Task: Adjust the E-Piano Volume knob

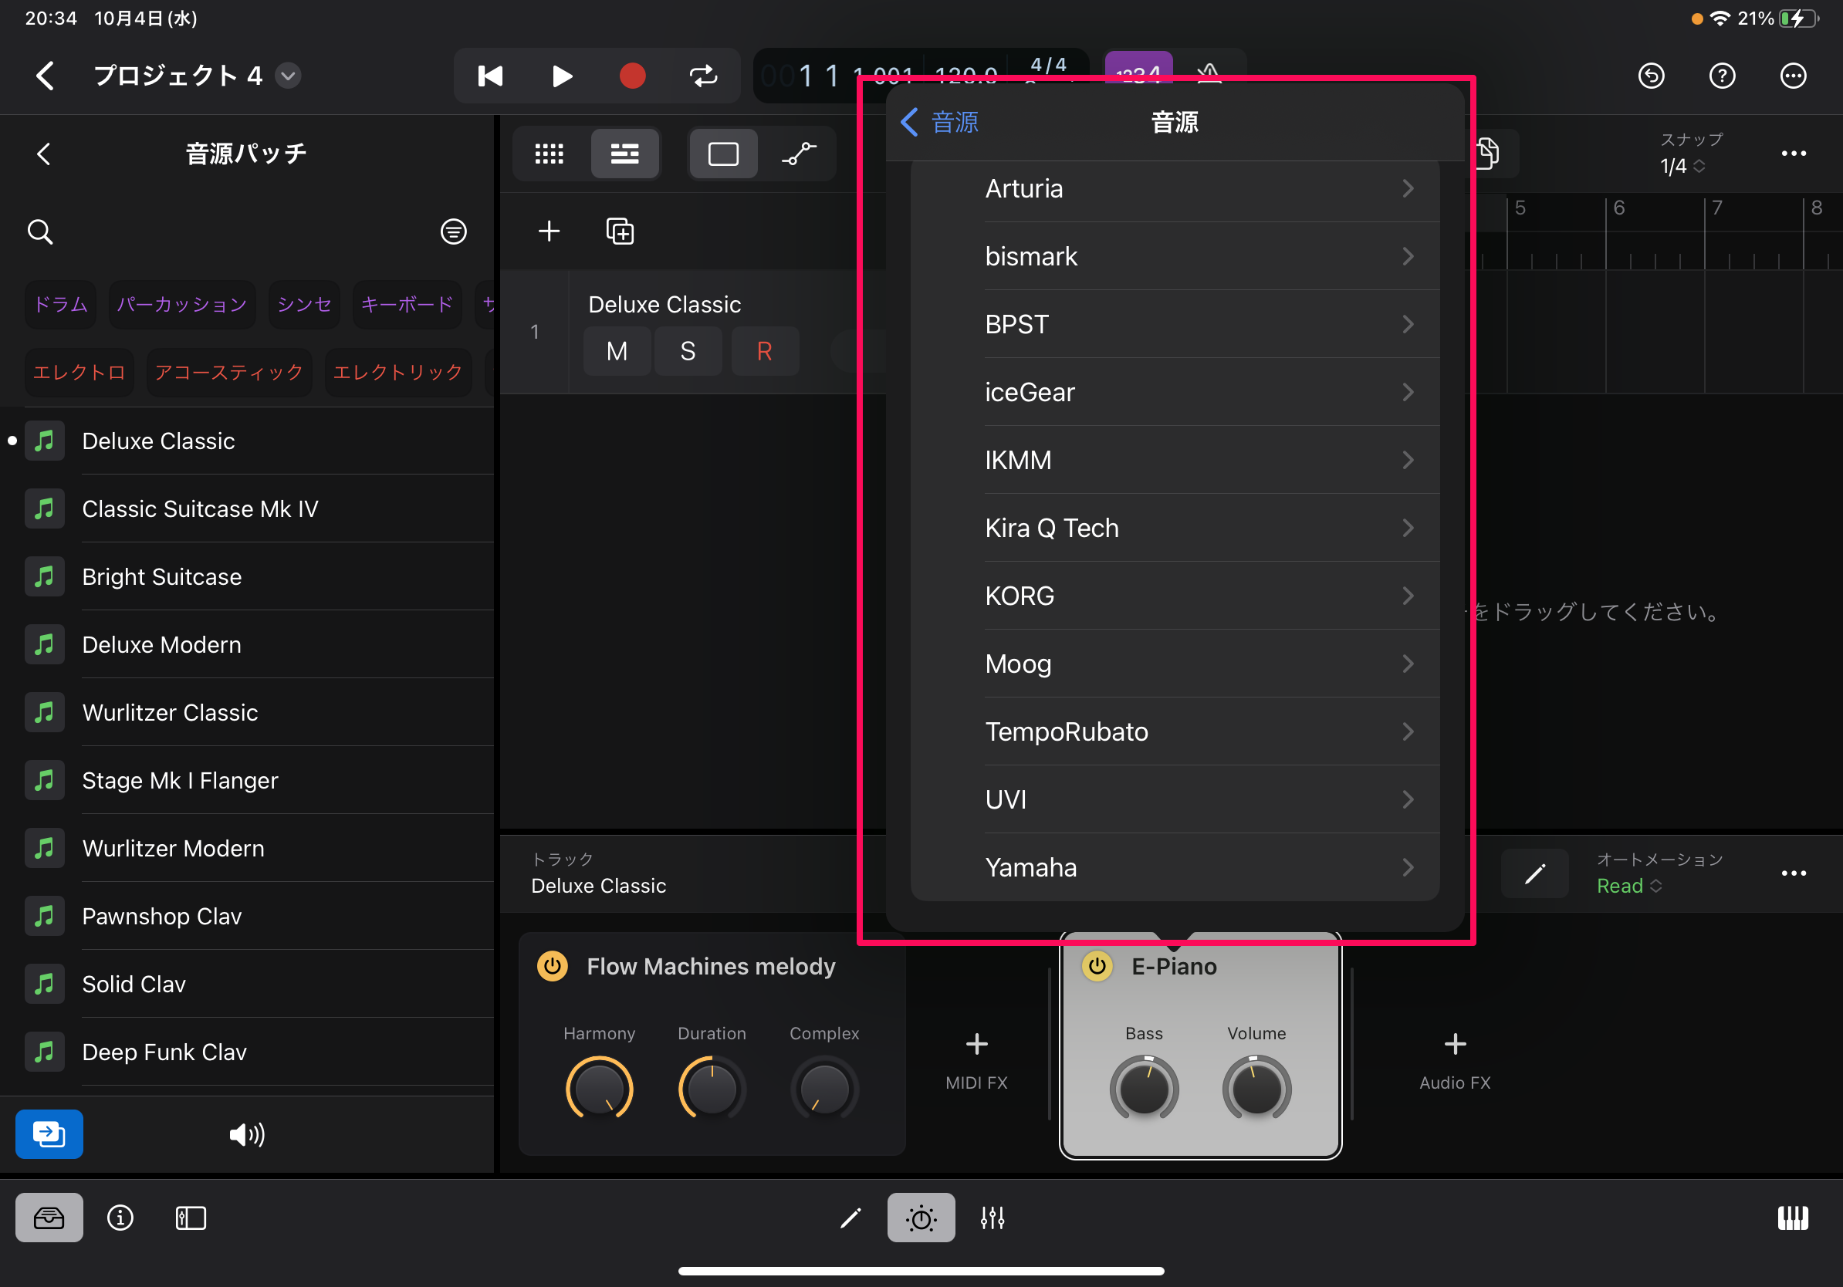Action: click(1256, 1089)
